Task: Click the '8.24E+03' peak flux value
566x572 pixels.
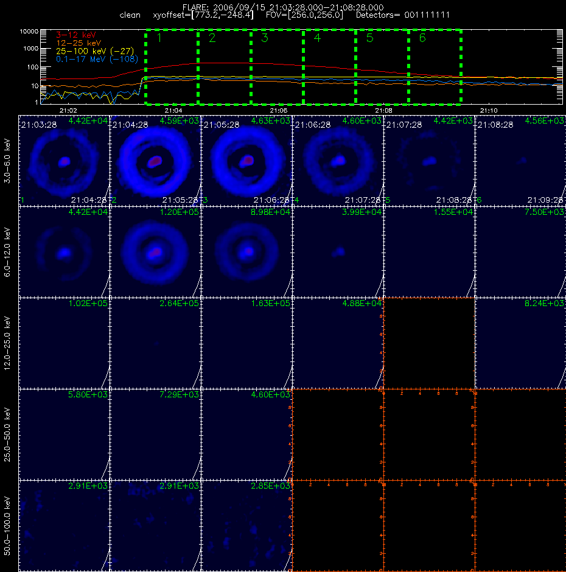Action: pos(545,303)
